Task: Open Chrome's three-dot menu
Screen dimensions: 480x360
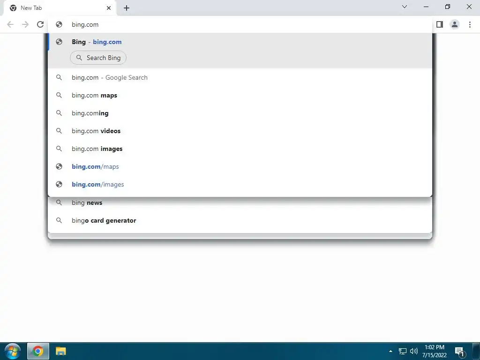Action: (470, 24)
